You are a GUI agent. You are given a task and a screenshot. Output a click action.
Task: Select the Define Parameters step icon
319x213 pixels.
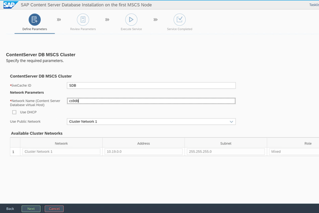tap(34, 20)
